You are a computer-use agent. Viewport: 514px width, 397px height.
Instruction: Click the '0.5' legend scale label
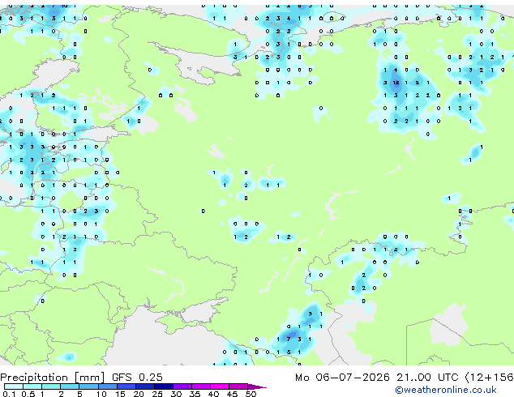coord(28,394)
